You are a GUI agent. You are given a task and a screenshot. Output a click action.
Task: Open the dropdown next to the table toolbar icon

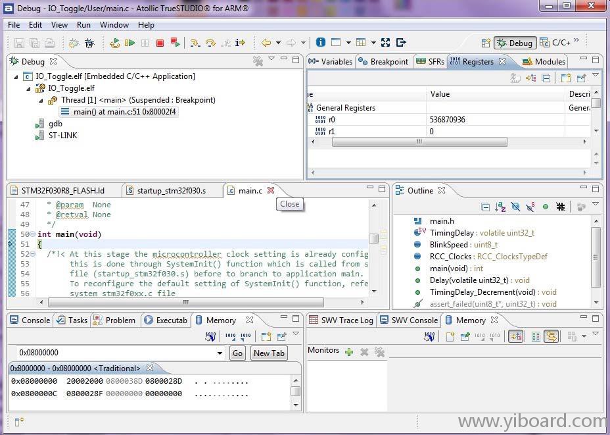[x=373, y=43]
